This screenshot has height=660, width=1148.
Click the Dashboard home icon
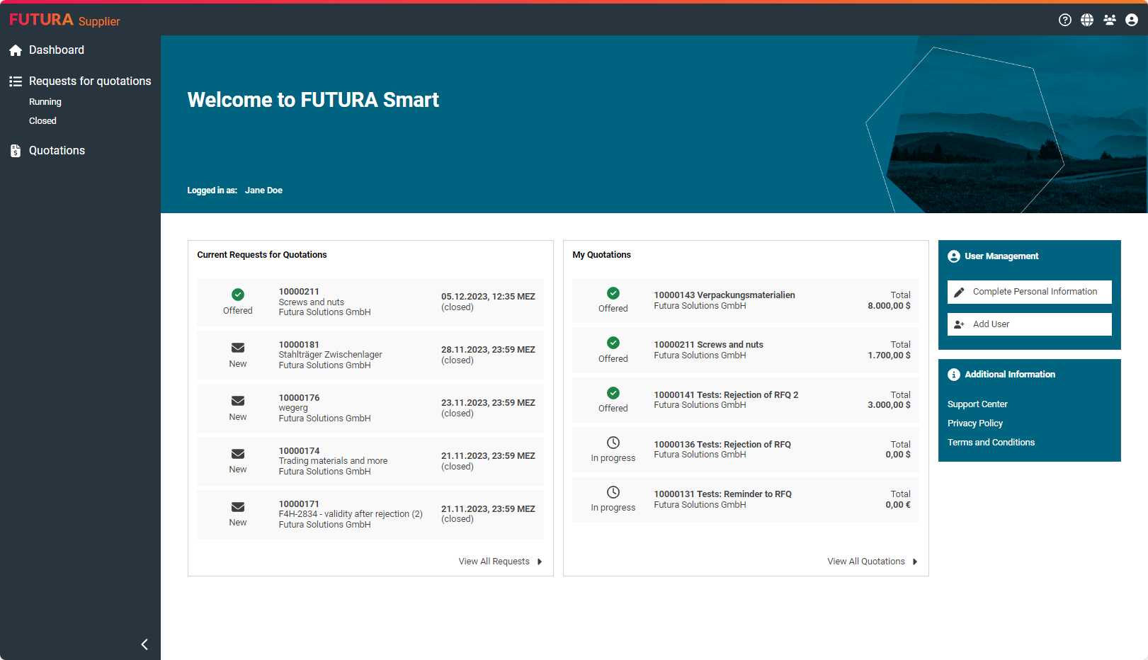16,50
